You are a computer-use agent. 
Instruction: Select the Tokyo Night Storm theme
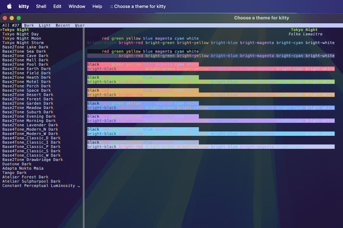click(23, 43)
